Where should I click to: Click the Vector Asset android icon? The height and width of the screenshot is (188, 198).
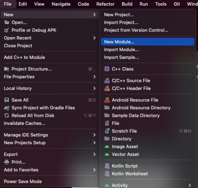(x=107, y=154)
